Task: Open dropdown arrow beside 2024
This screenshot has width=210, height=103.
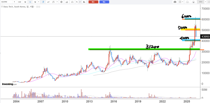Action: [205, 2]
